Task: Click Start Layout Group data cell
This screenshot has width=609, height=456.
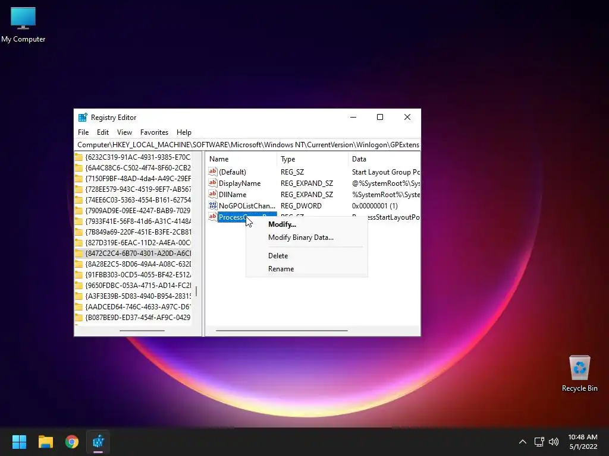Action: [x=385, y=172]
